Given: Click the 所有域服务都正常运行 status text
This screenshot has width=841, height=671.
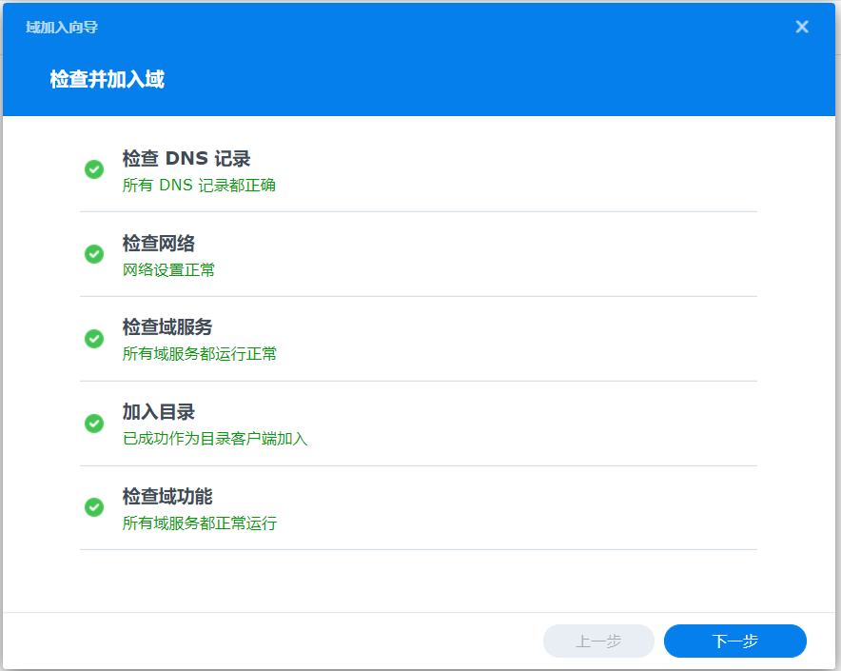Looking at the screenshot, I should point(200,523).
